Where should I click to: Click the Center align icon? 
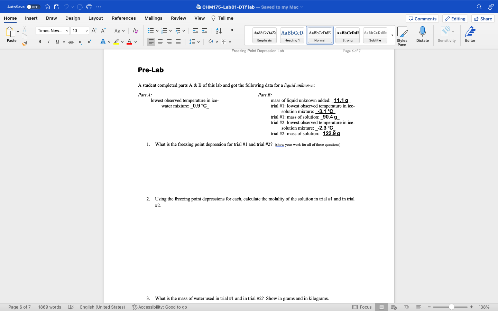(x=160, y=42)
